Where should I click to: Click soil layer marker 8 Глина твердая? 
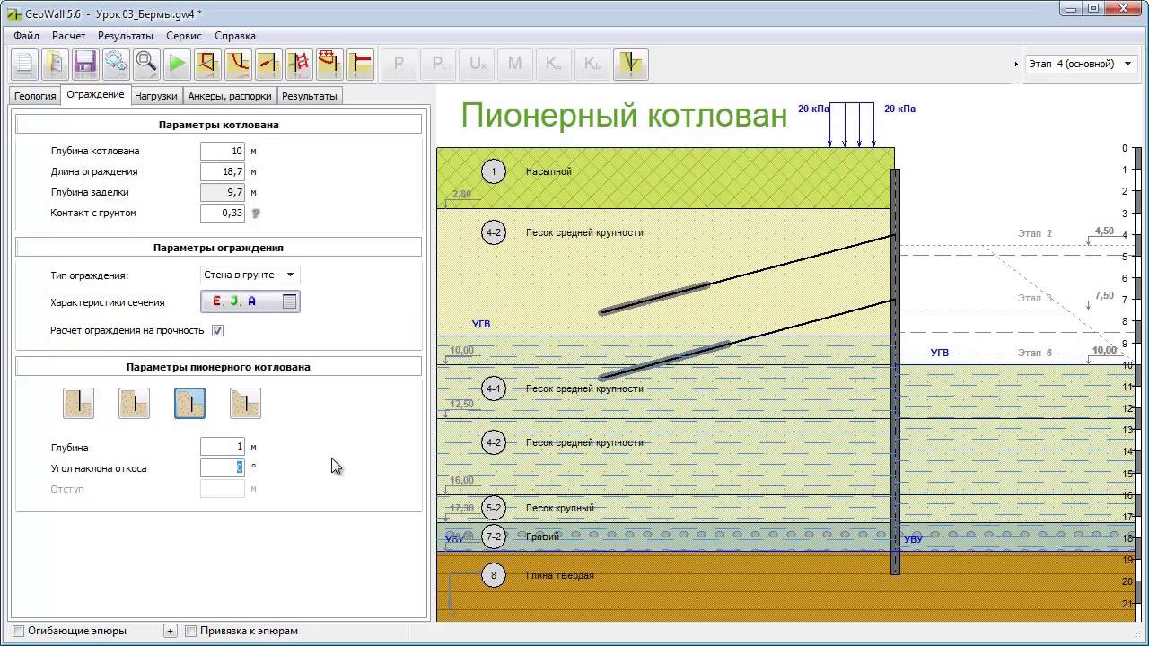pyautogui.click(x=494, y=575)
